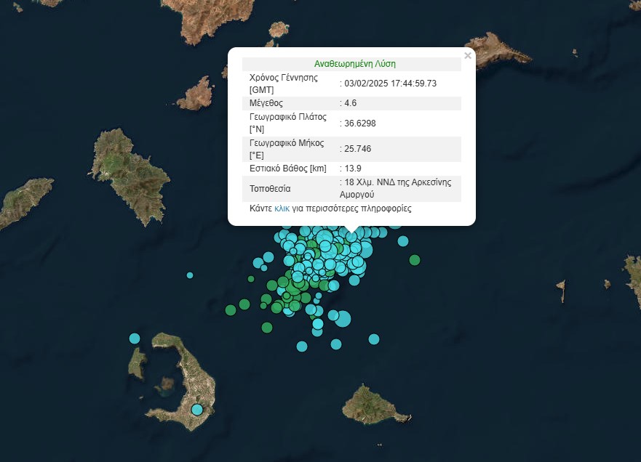Select the cyan earthquake marker on Santorini island
This screenshot has width=641, height=462.
point(196,410)
